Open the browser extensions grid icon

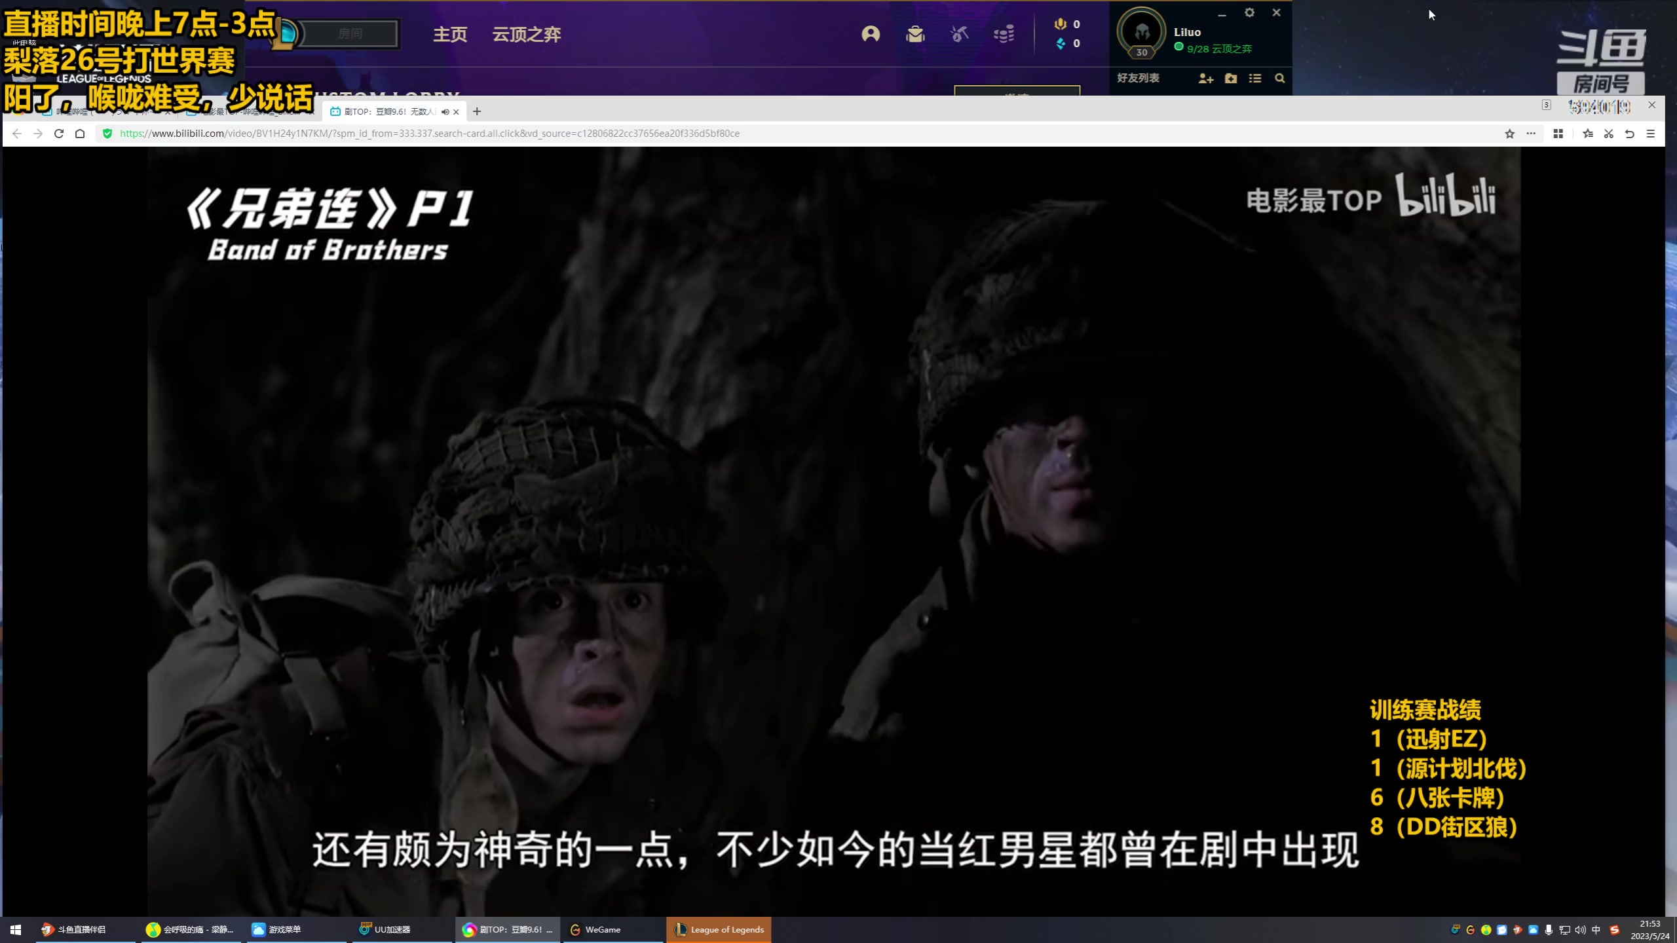(x=1558, y=134)
